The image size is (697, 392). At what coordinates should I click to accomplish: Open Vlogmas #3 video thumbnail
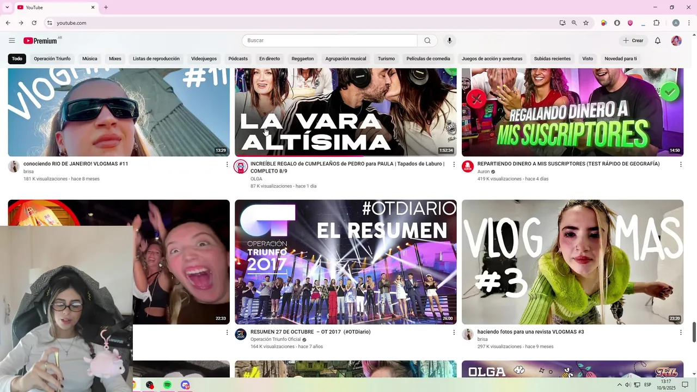click(572, 262)
